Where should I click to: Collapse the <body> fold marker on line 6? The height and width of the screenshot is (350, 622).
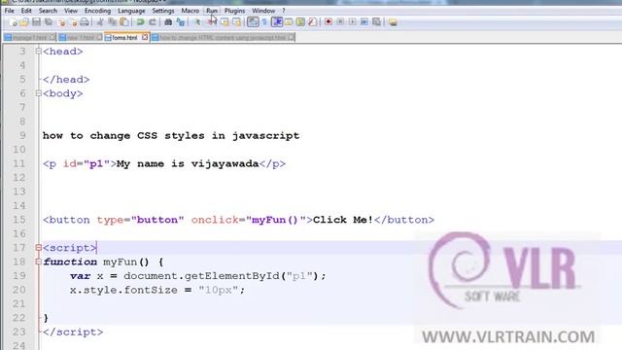[x=39, y=93]
